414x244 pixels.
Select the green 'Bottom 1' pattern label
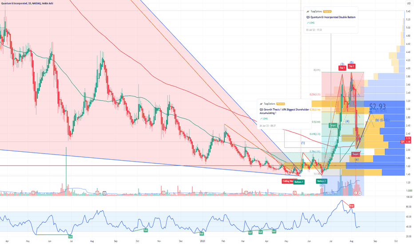click(x=299, y=182)
